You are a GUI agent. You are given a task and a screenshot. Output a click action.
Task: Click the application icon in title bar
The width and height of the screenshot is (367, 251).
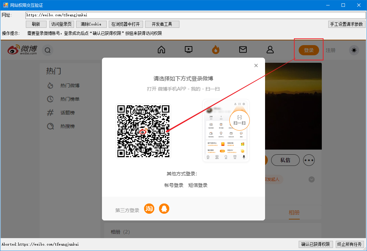click(x=5, y=5)
